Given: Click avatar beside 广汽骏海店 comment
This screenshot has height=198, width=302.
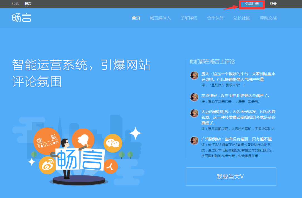Looking at the screenshot, I should 194,140.
